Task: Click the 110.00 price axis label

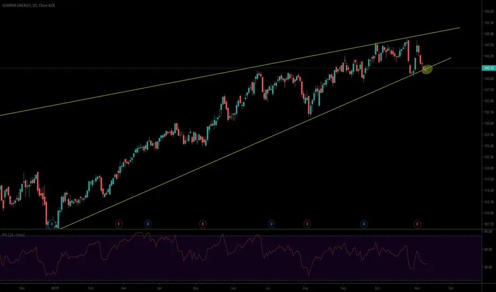Action: [x=489, y=213]
